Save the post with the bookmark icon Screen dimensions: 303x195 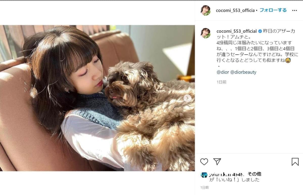295,162
